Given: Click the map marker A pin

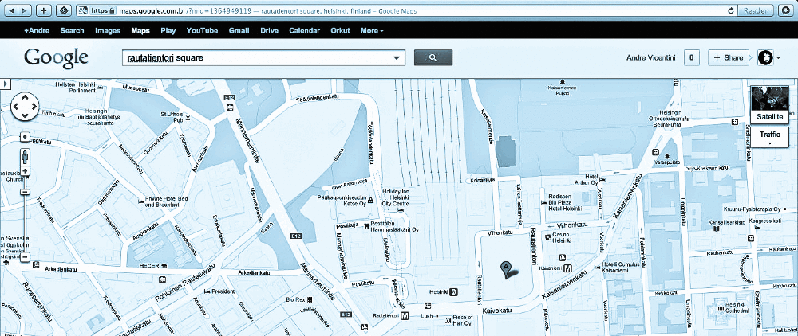Looking at the screenshot, I should pos(505,269).
